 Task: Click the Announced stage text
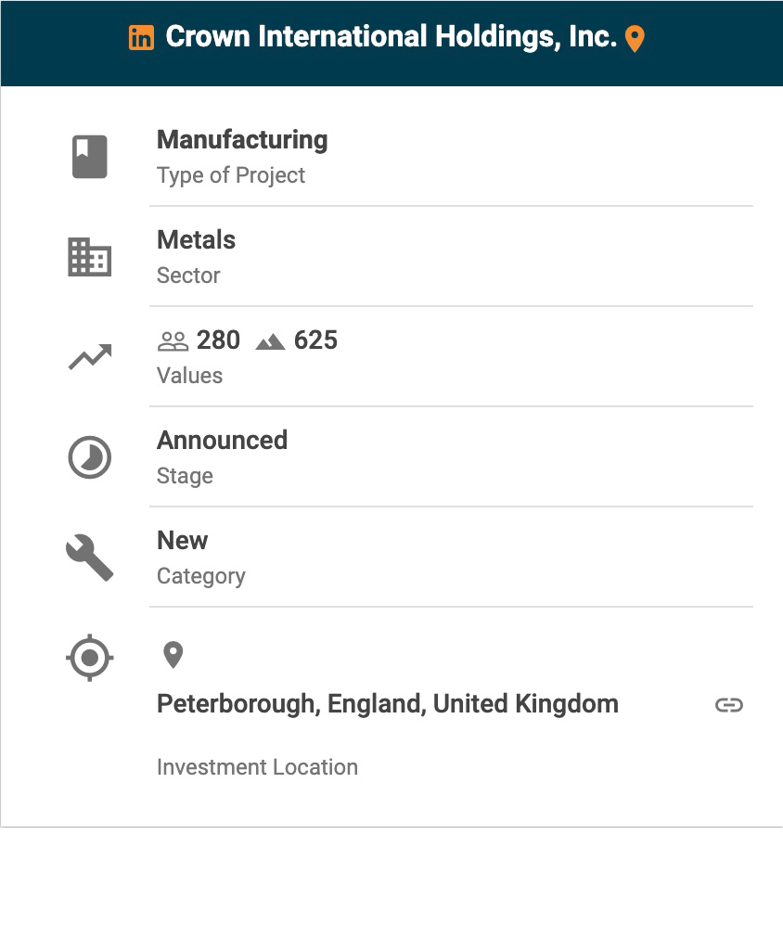click(x=222, y=440)
